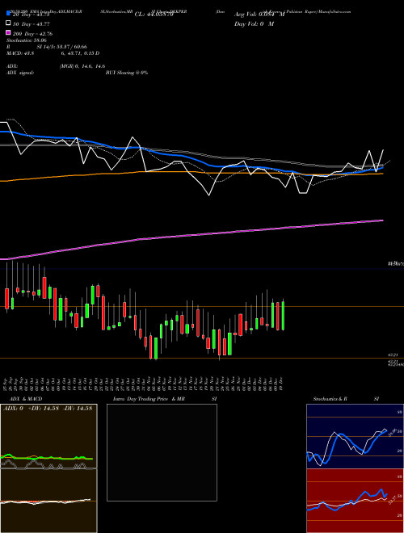Screen dimensions: 404x533
Task: Click the blue 20 Day EMA legend swatch
Action: (x=8, y=14)
